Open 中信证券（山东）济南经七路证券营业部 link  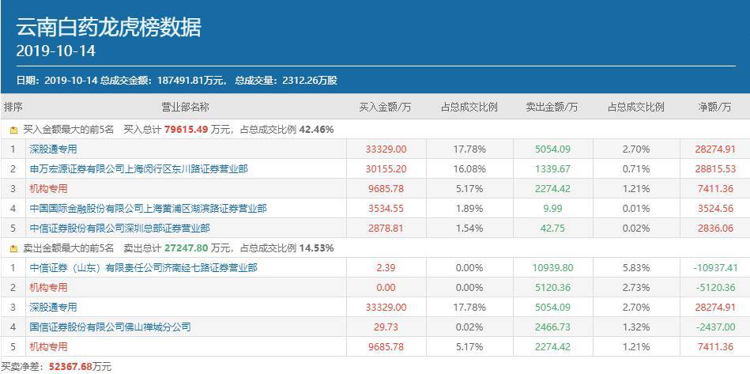tap(144, 268)
